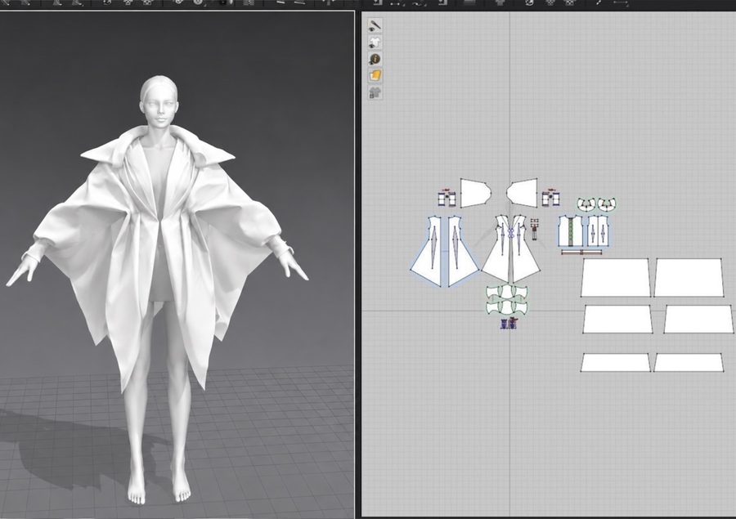Toggle white T-shirt pattern visibility icon
Viewport: 736px width, 519px height.
tap(375, 43)
